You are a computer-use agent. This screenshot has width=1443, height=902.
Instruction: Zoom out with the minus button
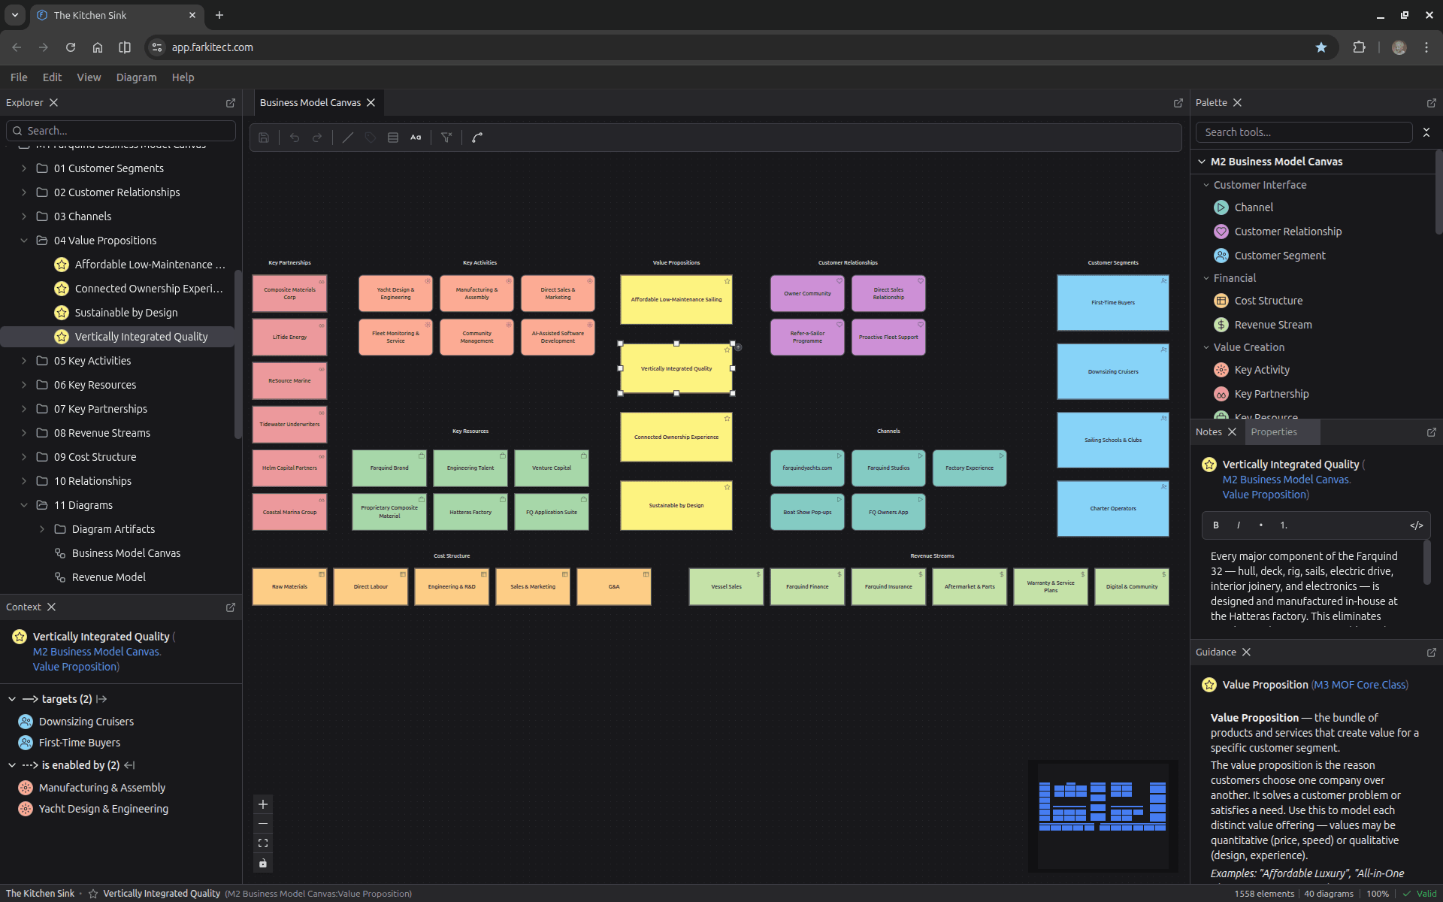pos(263,824)
